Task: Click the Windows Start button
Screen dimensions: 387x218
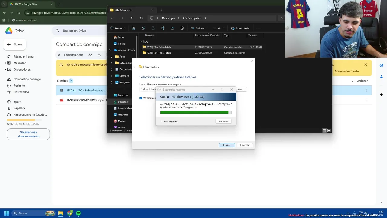Action: tap(6, 213)
